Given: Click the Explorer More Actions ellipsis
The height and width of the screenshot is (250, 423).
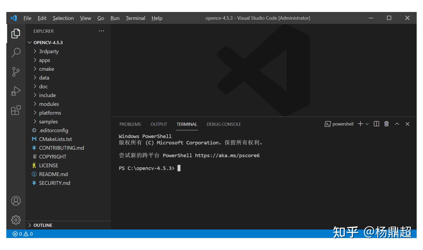Looking at the screenshot, I should (x=101, y=31).
